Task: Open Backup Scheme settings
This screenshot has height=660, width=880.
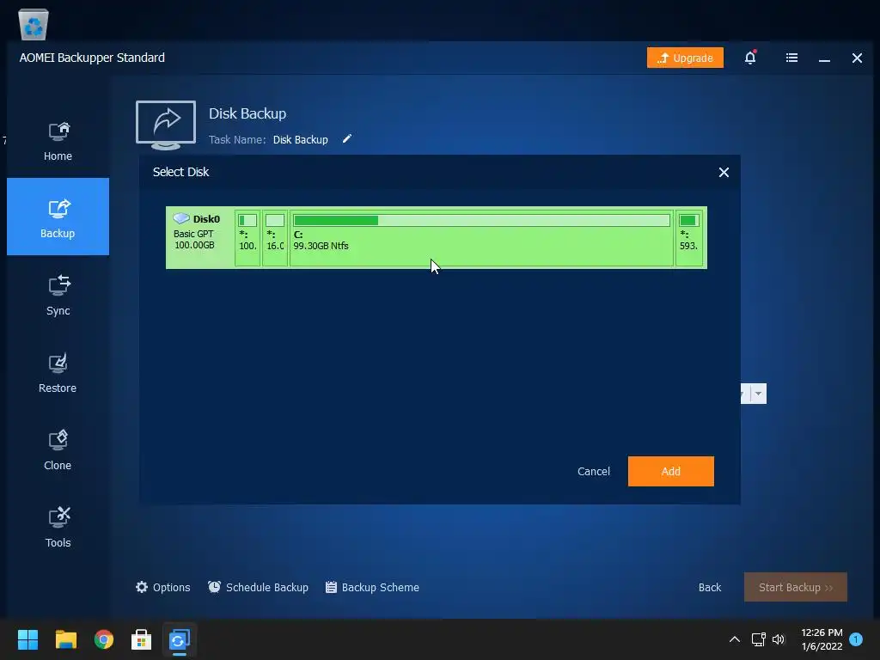Action: (373, 587)
